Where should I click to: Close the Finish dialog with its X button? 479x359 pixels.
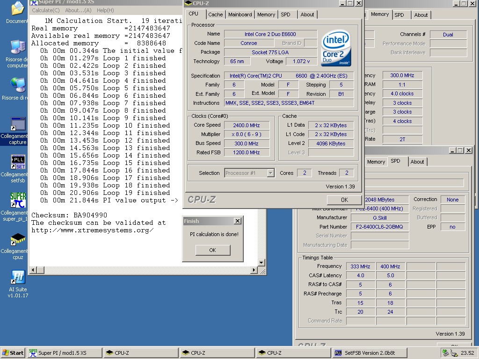coord(237,221)
